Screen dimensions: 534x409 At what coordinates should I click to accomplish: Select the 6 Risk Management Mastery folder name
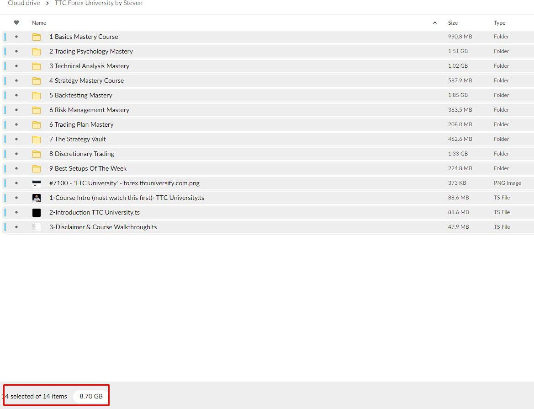point(89,110)
